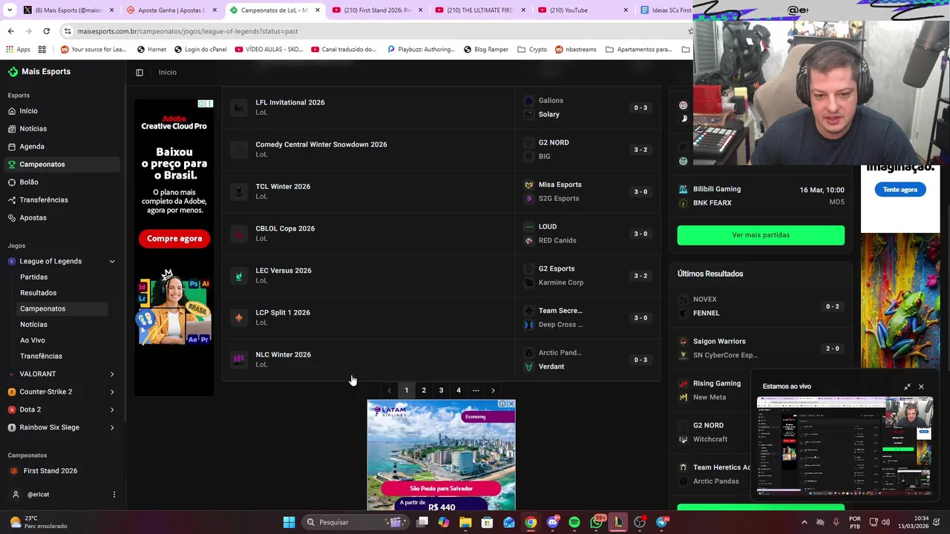Open Hornet bookmark
The width and height of the screenshot is (950, 534).
[151, 50]
